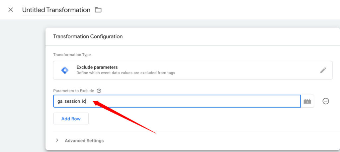Remove the ga_session_id row with minus icon

[326, 101]
